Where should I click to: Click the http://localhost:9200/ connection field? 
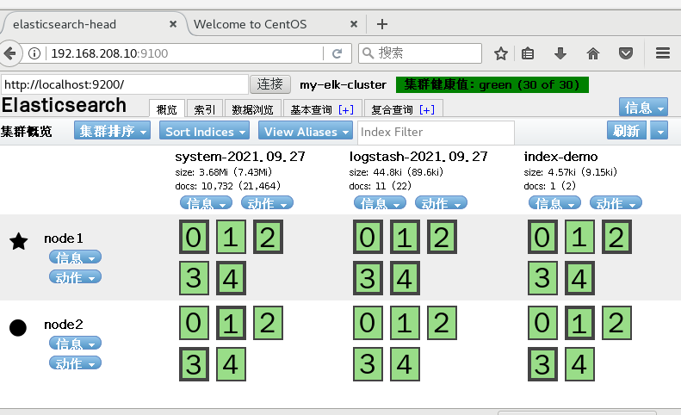(x=125, y=84)
